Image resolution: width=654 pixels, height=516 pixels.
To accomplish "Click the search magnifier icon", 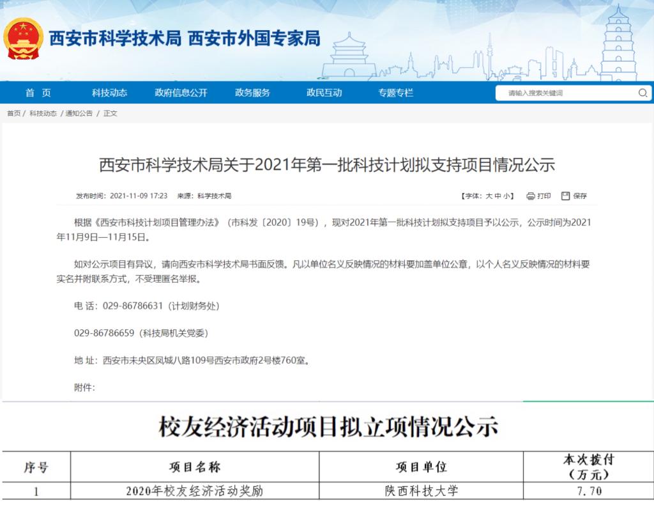I will coord(643,93).
